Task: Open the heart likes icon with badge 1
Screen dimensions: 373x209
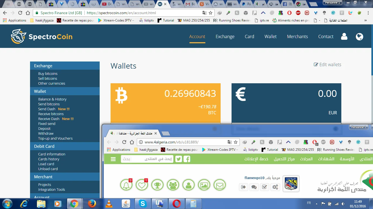Action: pyautogui.click(x=142, y=185)
